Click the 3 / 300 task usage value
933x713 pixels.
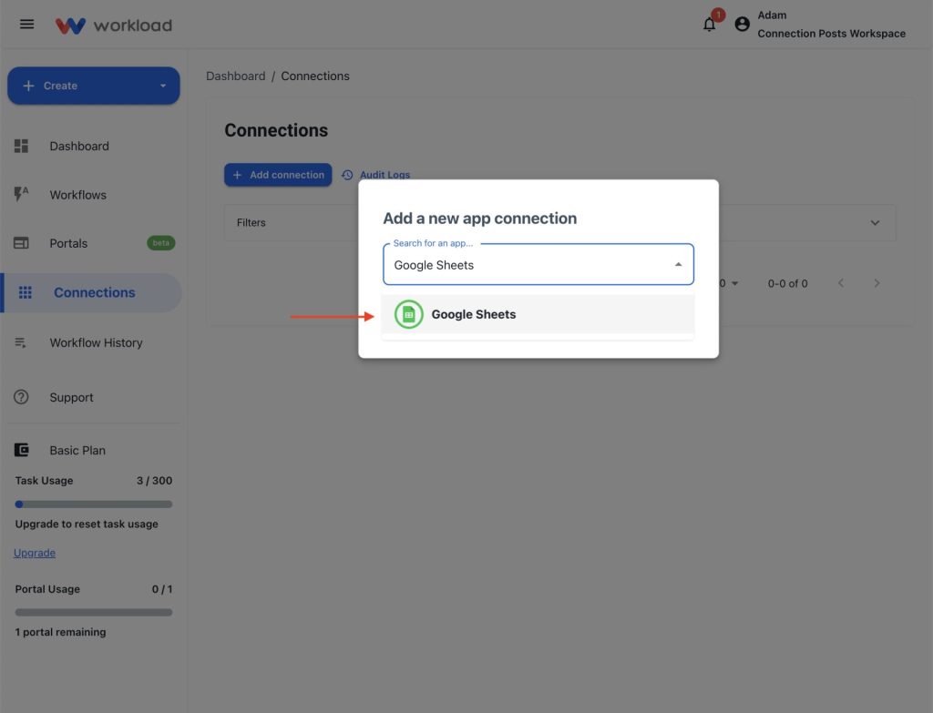pos(154,481)
